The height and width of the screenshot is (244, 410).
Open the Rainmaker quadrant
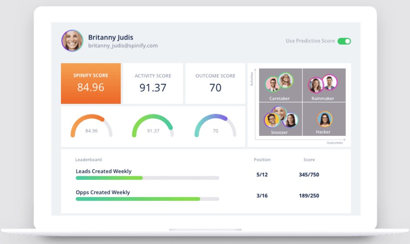[x=324, y=85]
